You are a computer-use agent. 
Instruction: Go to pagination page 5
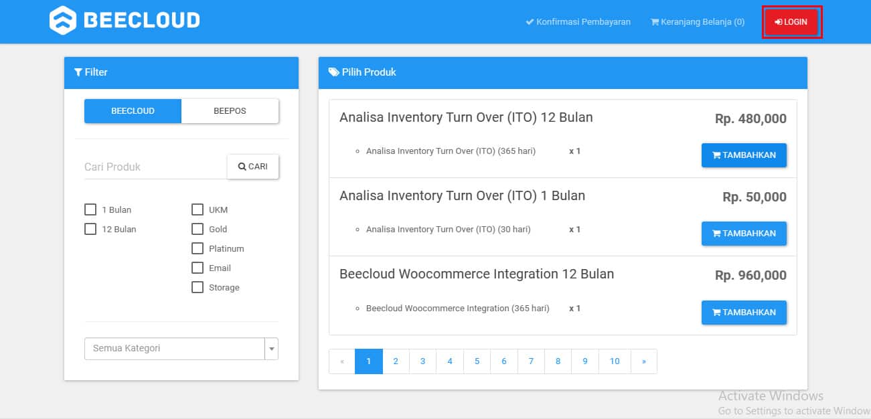pyautogui.click(x=477, y=361)
